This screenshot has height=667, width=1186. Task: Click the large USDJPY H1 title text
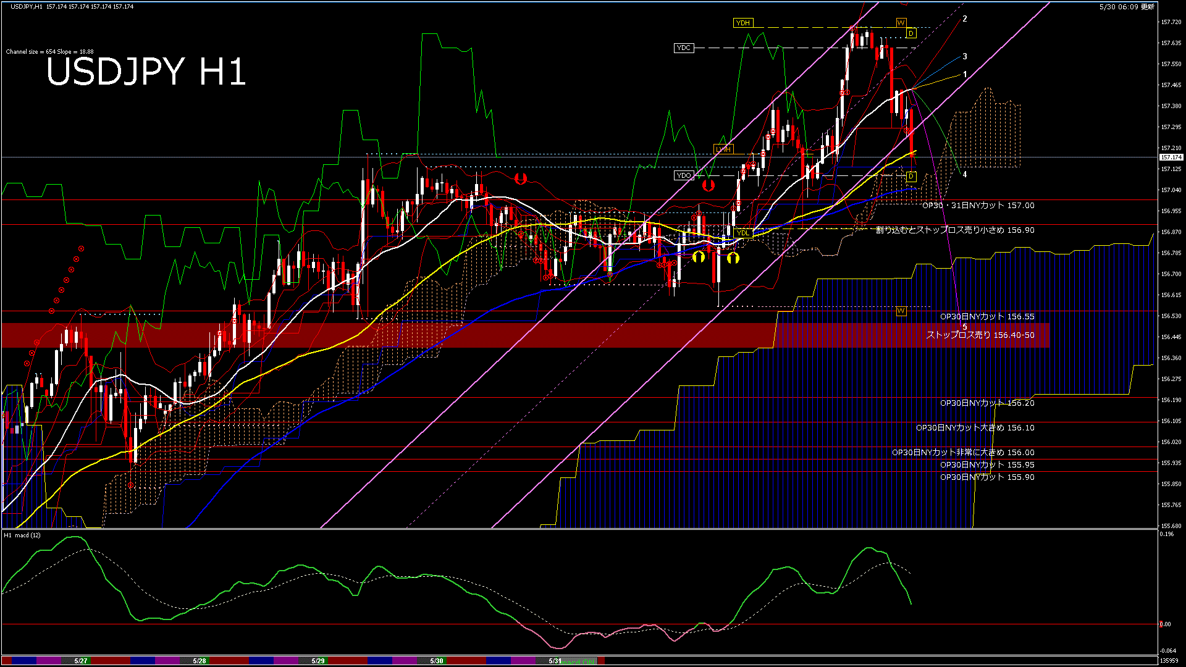coord(146,72)
